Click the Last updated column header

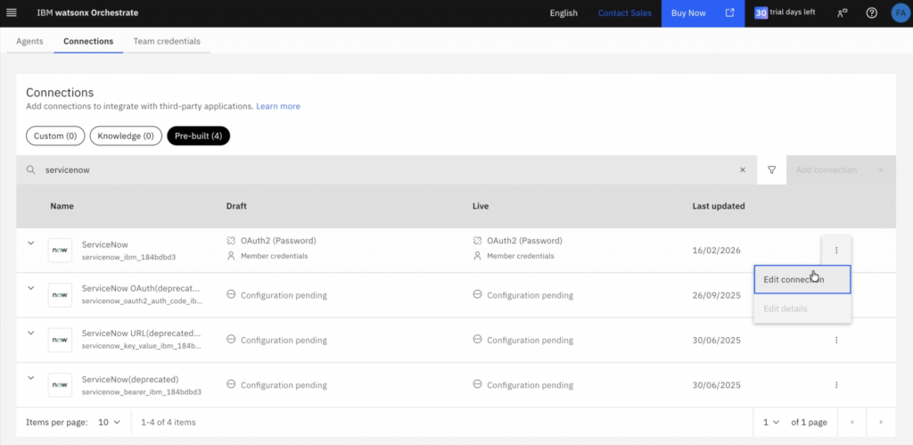pos(719,206)
